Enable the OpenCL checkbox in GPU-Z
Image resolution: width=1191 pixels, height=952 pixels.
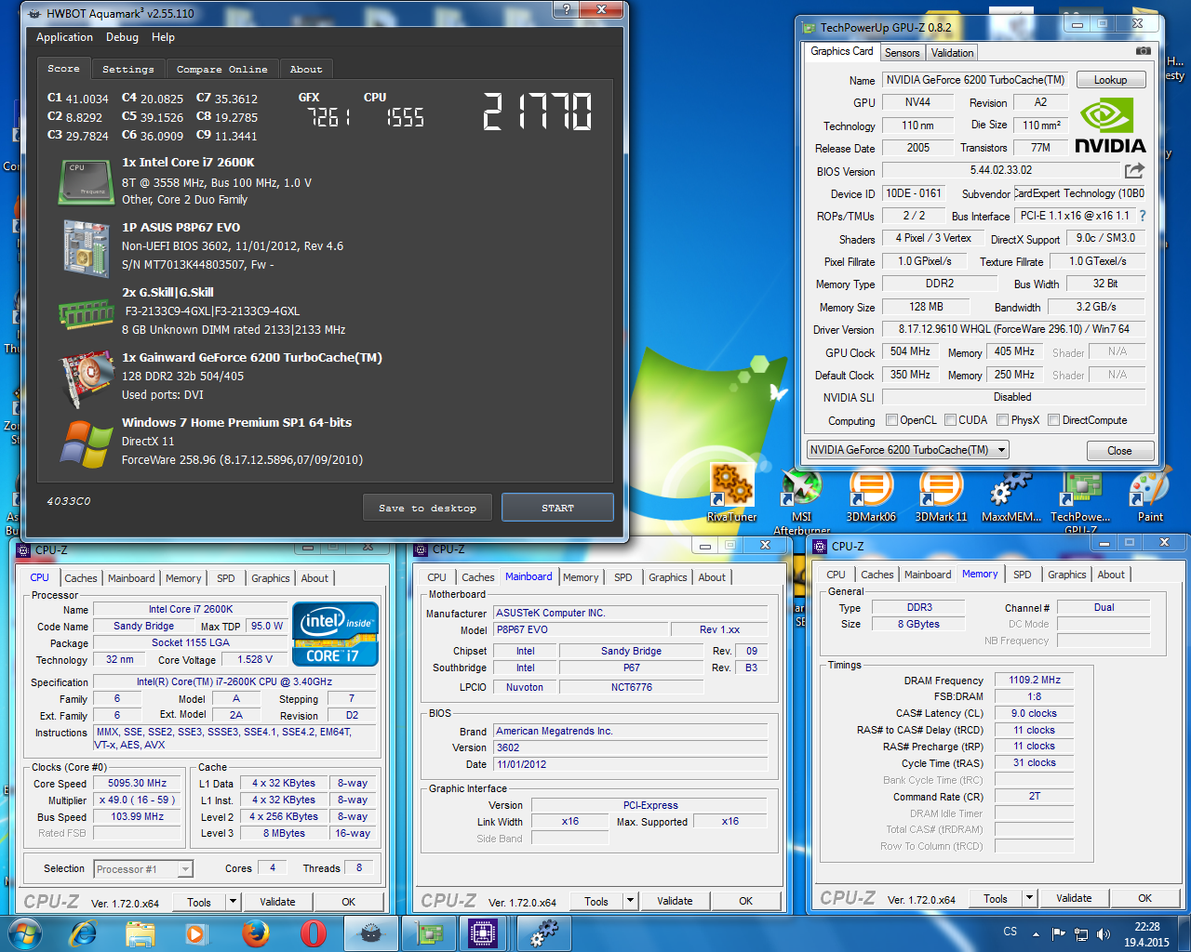[892, 420]
